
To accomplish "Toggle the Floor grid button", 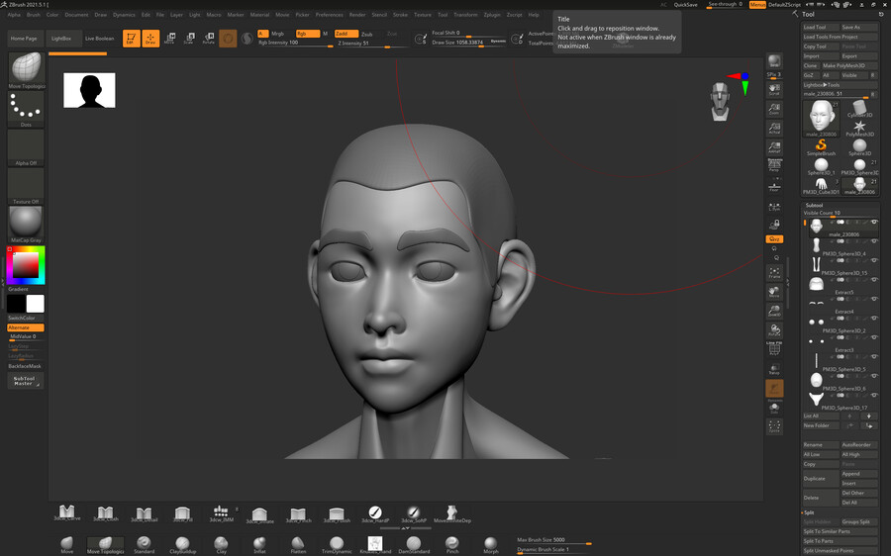I will pyautogui.click(x=774, y=186).
